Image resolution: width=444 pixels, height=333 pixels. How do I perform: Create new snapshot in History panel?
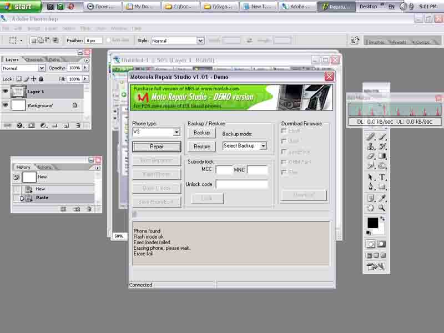(x=77, y=209)
